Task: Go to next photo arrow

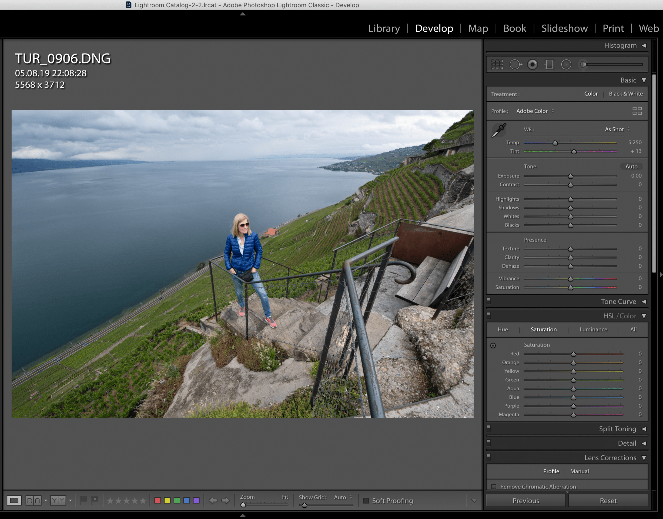Action: (226, 500)
